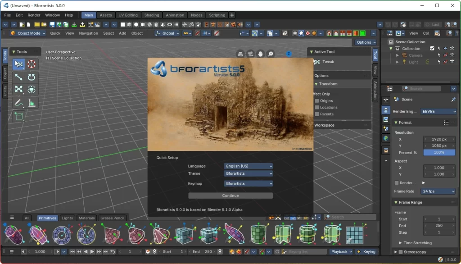Viewport: 461px width, 264px height.
Task: Select the Add Cube tool
Action: (18, 116)
